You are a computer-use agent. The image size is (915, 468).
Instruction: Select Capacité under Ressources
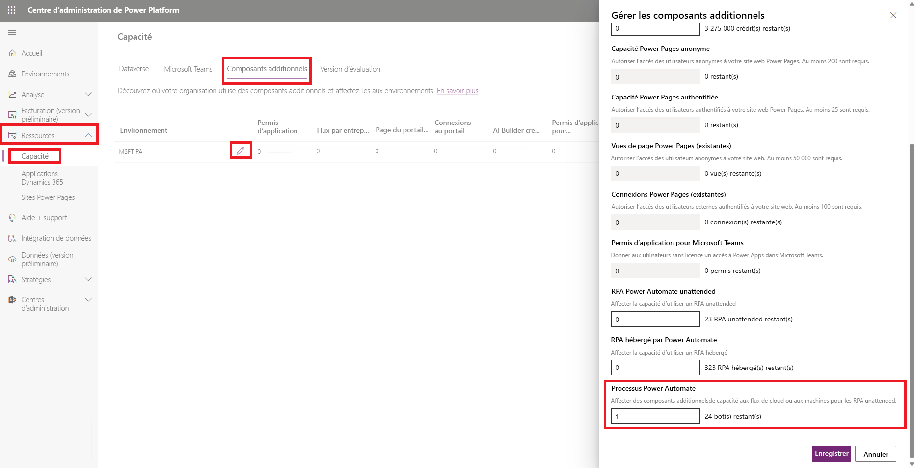35,156
